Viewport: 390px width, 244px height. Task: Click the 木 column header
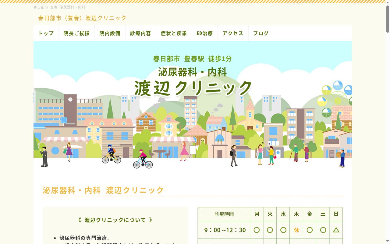(x=296, y=214)
